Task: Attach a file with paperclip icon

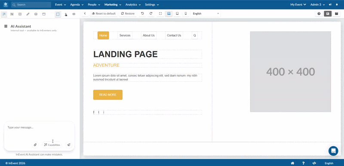Action: click(35, 145)
